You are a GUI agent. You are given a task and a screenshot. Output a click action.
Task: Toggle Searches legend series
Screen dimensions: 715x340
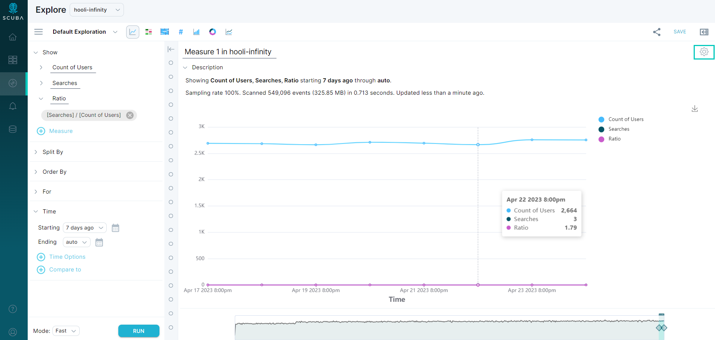point(614,129)
